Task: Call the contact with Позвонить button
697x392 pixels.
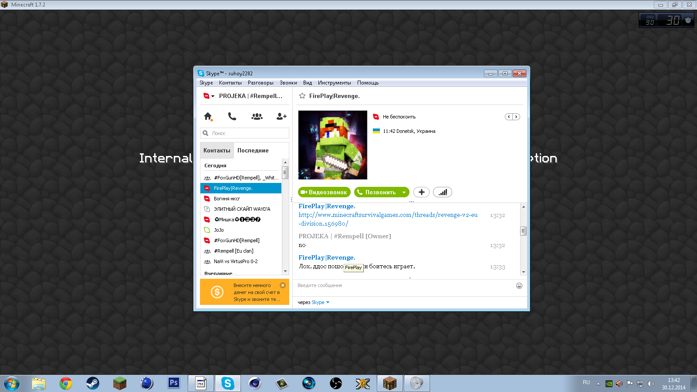Action: point(377,192)
